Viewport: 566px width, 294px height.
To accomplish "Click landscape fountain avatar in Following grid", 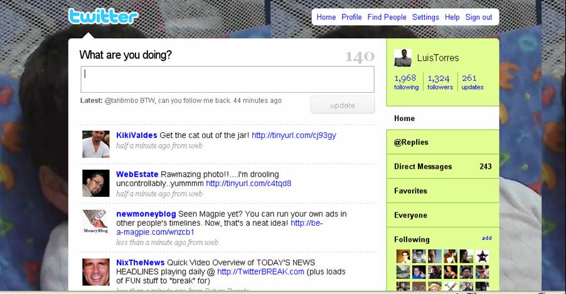I will click(x=403, y=272).
